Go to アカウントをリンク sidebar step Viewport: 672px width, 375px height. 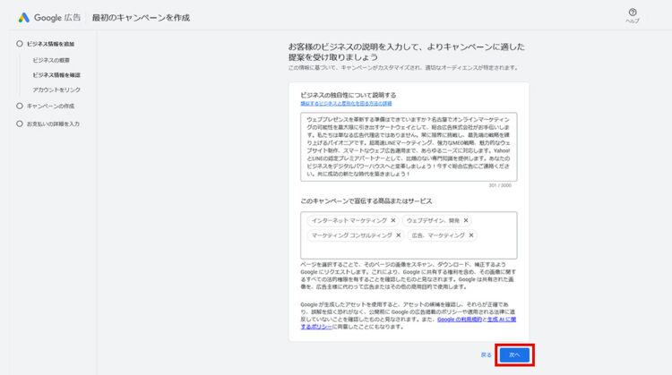click(56, 90)
